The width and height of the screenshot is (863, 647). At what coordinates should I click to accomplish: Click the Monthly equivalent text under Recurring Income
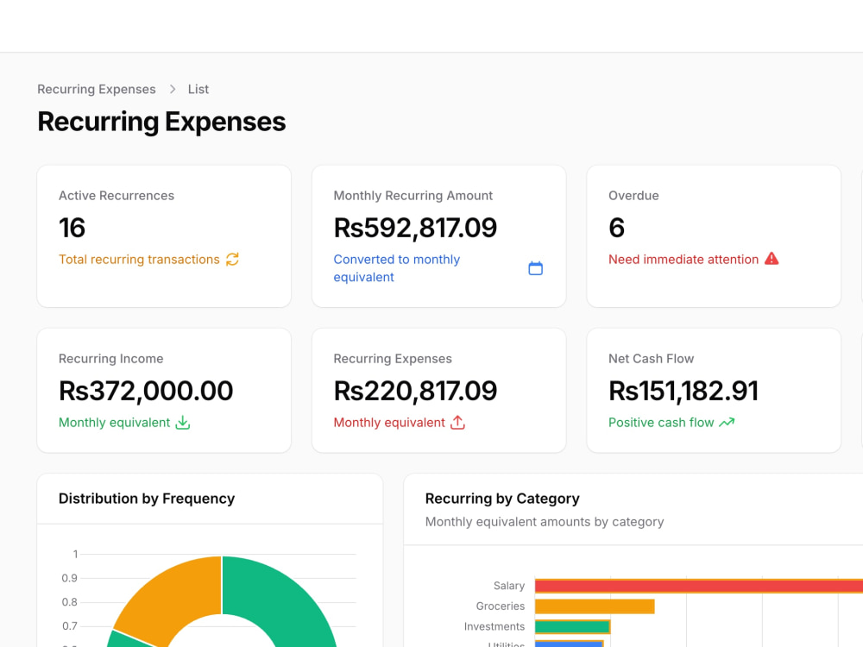(115, 423)
